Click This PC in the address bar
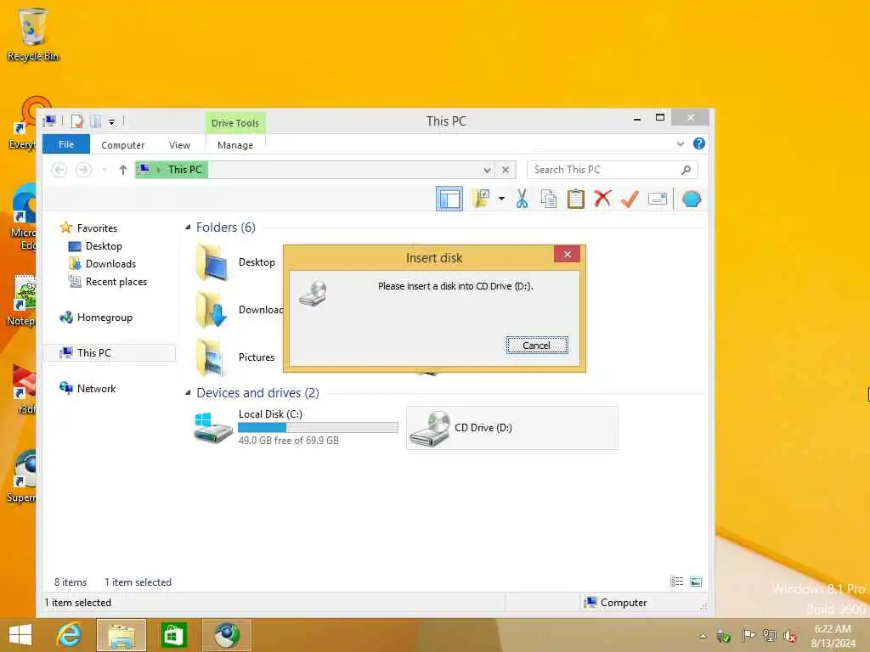Screen dimensions: 870x652 click(184, 169)
